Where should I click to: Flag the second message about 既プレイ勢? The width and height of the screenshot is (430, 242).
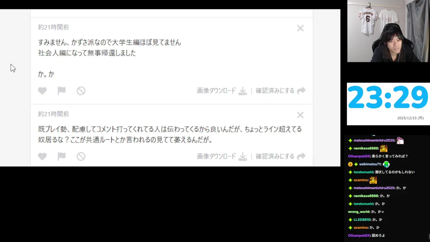61,156
